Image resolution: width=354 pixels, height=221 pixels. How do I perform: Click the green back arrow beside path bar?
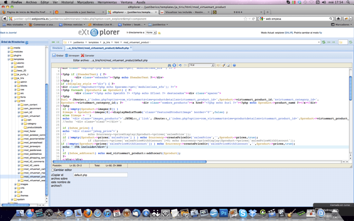click(x=53, y=42)
